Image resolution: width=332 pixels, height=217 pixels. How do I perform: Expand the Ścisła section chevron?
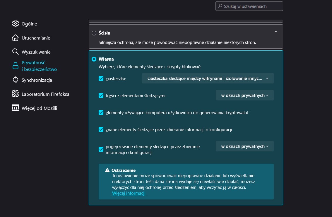276,32
